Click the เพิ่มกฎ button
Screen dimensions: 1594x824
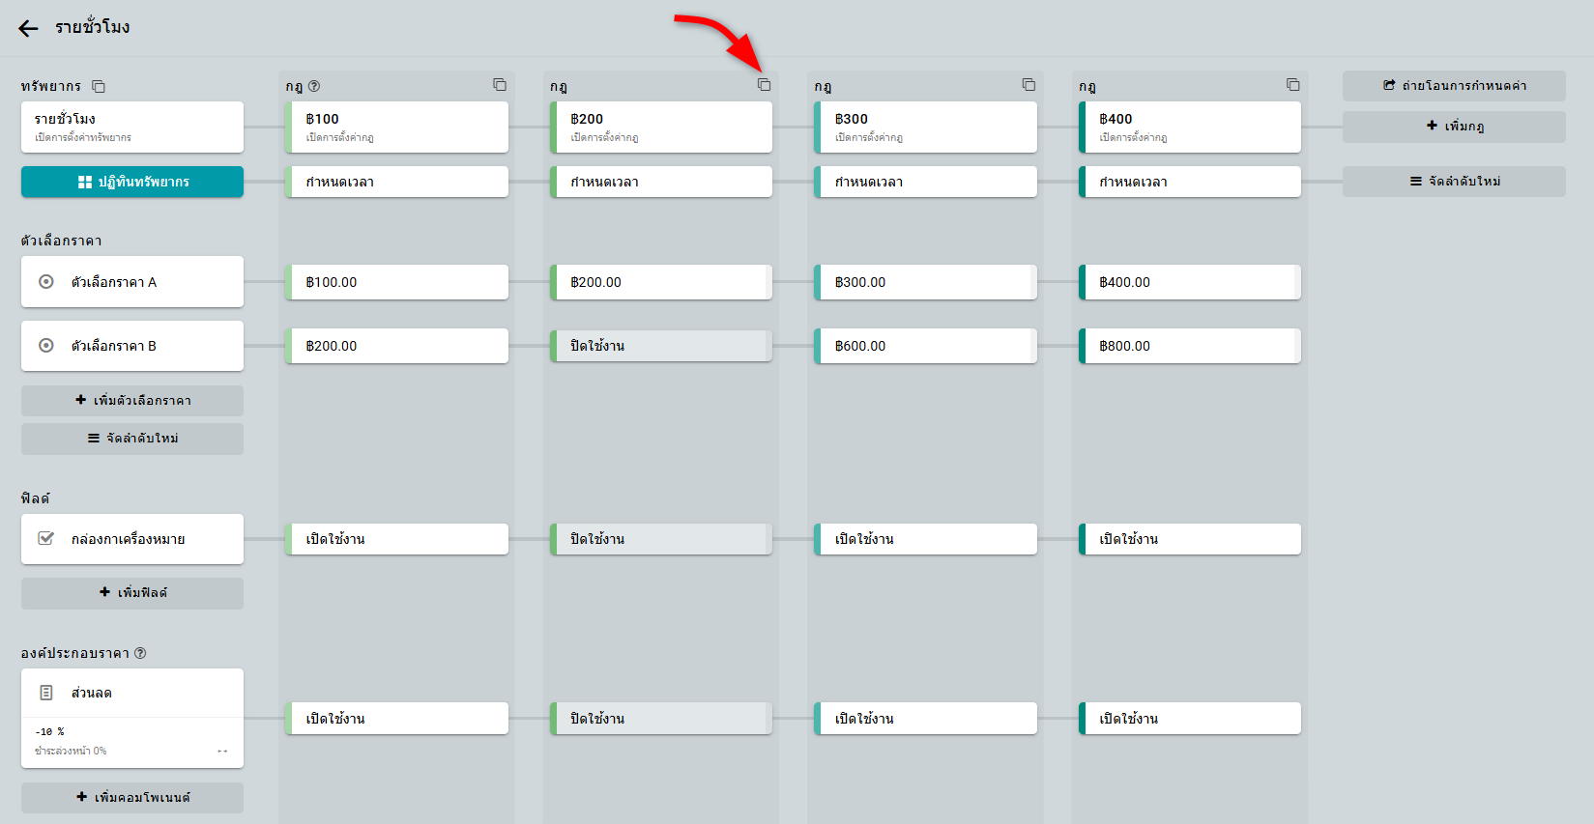[1454, 127]
